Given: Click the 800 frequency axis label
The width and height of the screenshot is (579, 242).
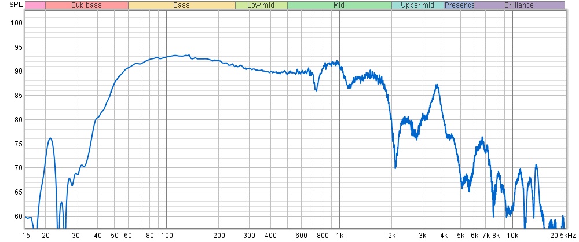Looking at the screenshot, I should (323, 236).
